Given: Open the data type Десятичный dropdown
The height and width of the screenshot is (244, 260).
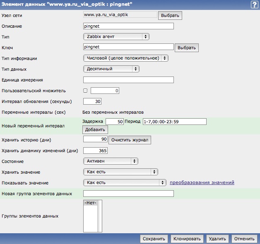Looking at the screenshot, I should point(111,69).
